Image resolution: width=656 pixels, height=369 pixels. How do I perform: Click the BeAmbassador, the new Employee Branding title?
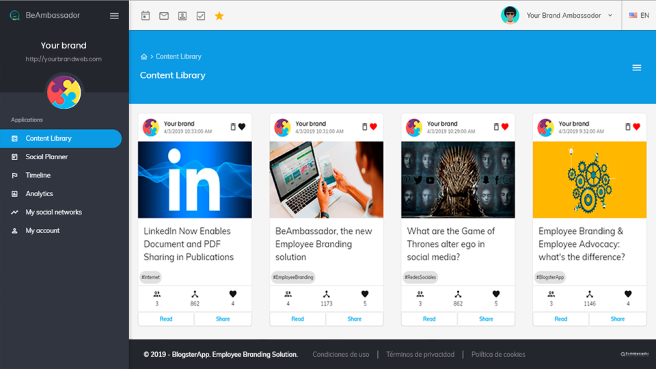(x=323, y=244)
